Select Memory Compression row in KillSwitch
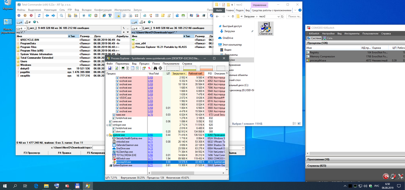Image resolution: width=405 pixels, height=190 pixels. [x=355, y=56]
